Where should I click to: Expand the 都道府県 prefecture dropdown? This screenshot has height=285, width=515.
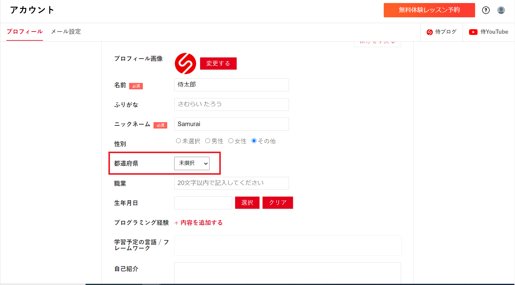[x=192, y=163]
